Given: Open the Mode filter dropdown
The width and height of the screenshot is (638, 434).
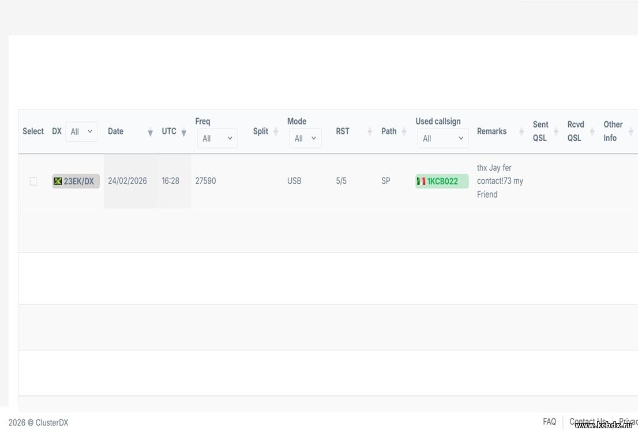Looking at the screenshot, I should tap(305, 138).
